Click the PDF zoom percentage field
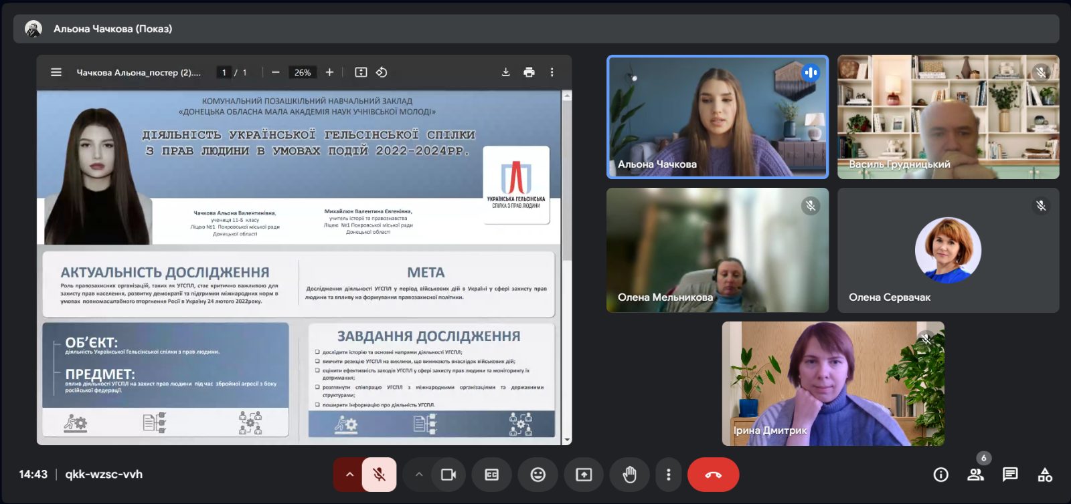 (x=303, y=72)
